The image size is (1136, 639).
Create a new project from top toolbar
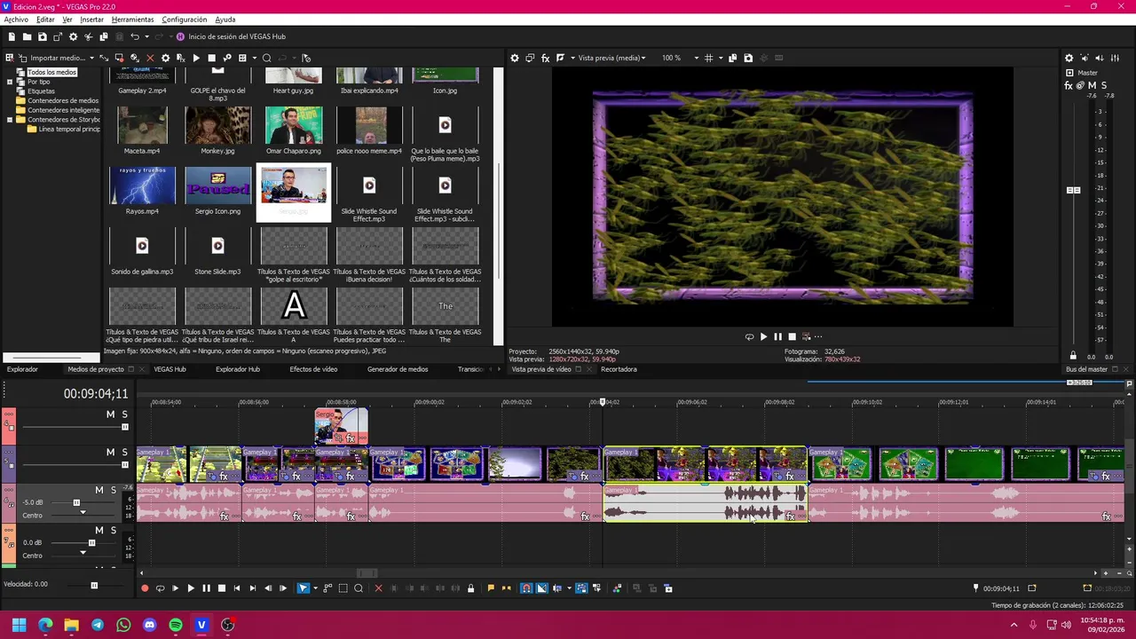pos(12,36)
